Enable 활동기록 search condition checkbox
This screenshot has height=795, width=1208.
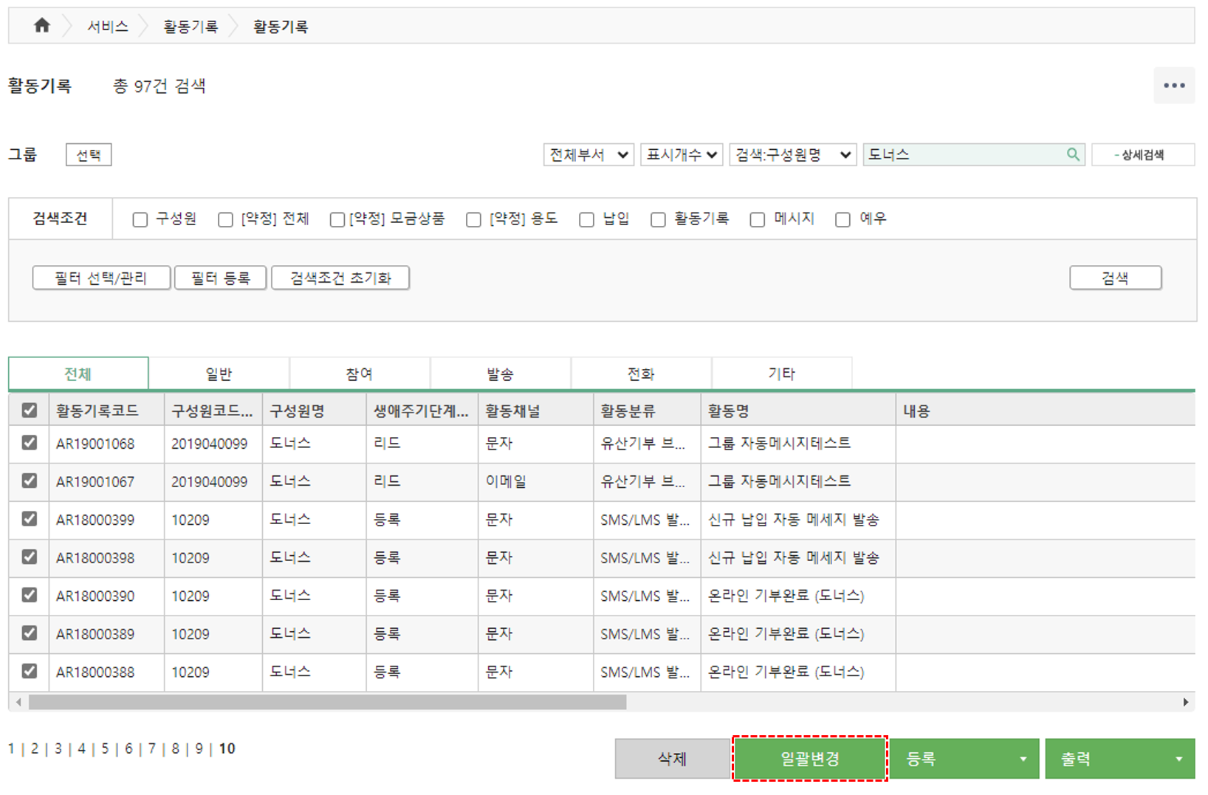[x=658, y=220]
